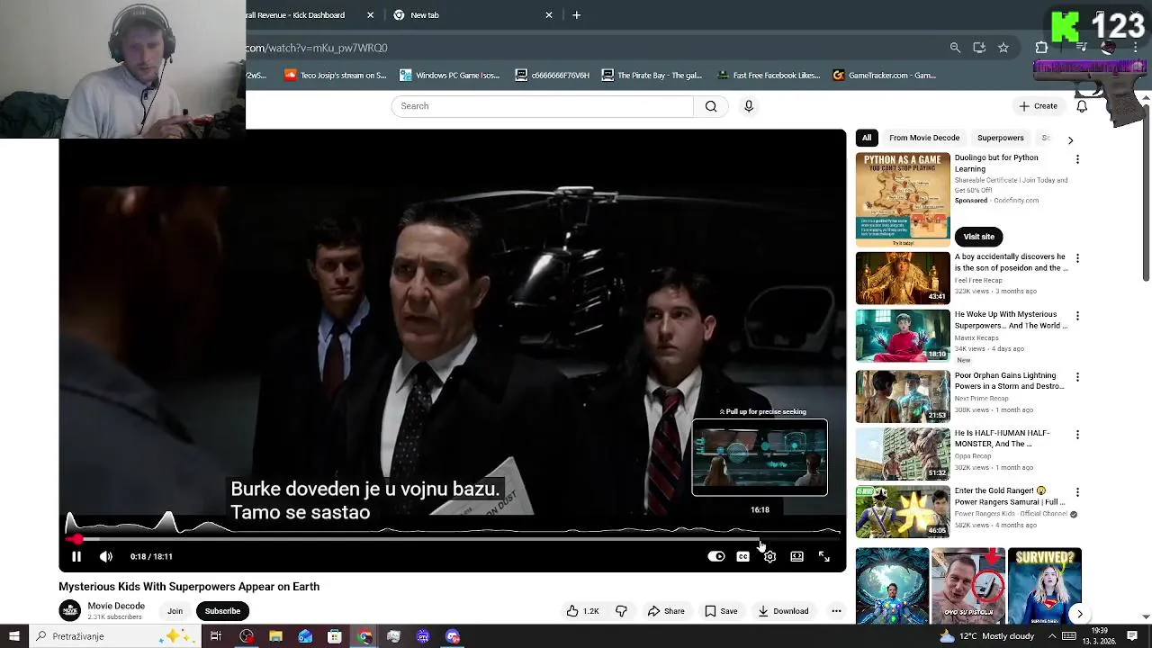Open son of poseidon video thumbnail
This screenshot has width=1152, height=648.
click(x=903, y=278)
